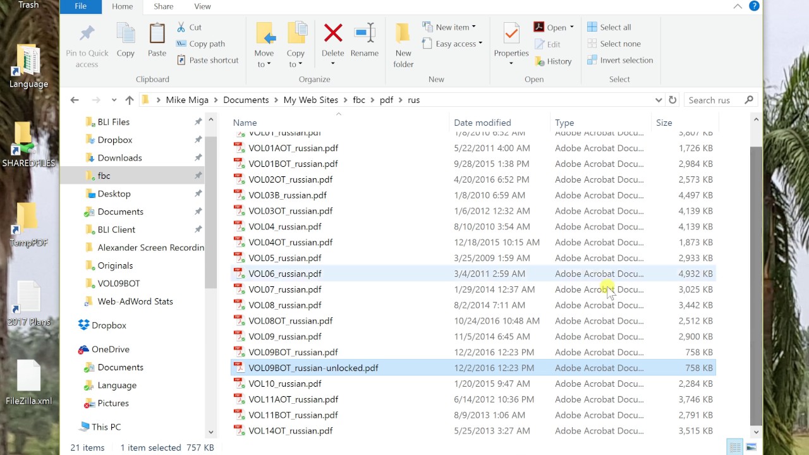Image resolution: width=809 pixels, height=455 pixels.
Task: Select VOL14OT_russian.pdf file
Action: 473,431
